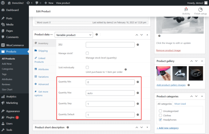Enable the Manage stock checkbox
209x134 pixels.
[87, 53]
